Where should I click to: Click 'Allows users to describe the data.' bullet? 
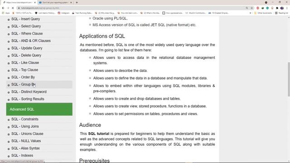pyautogui.click(x=120, y=71)
